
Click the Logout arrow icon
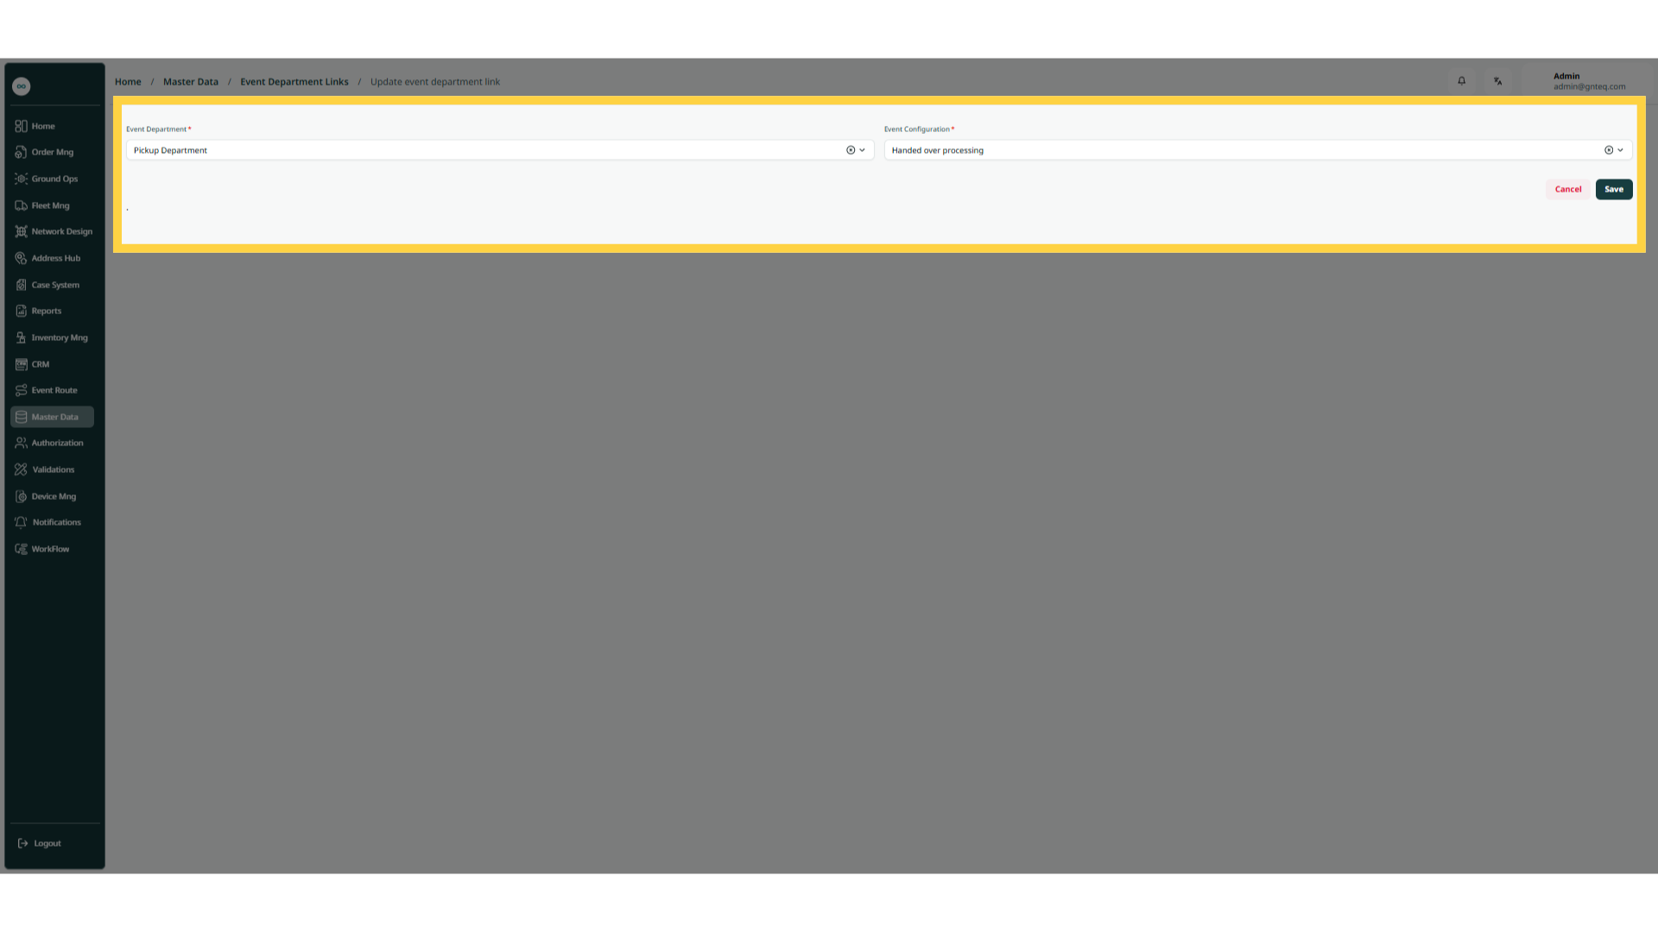23,843
